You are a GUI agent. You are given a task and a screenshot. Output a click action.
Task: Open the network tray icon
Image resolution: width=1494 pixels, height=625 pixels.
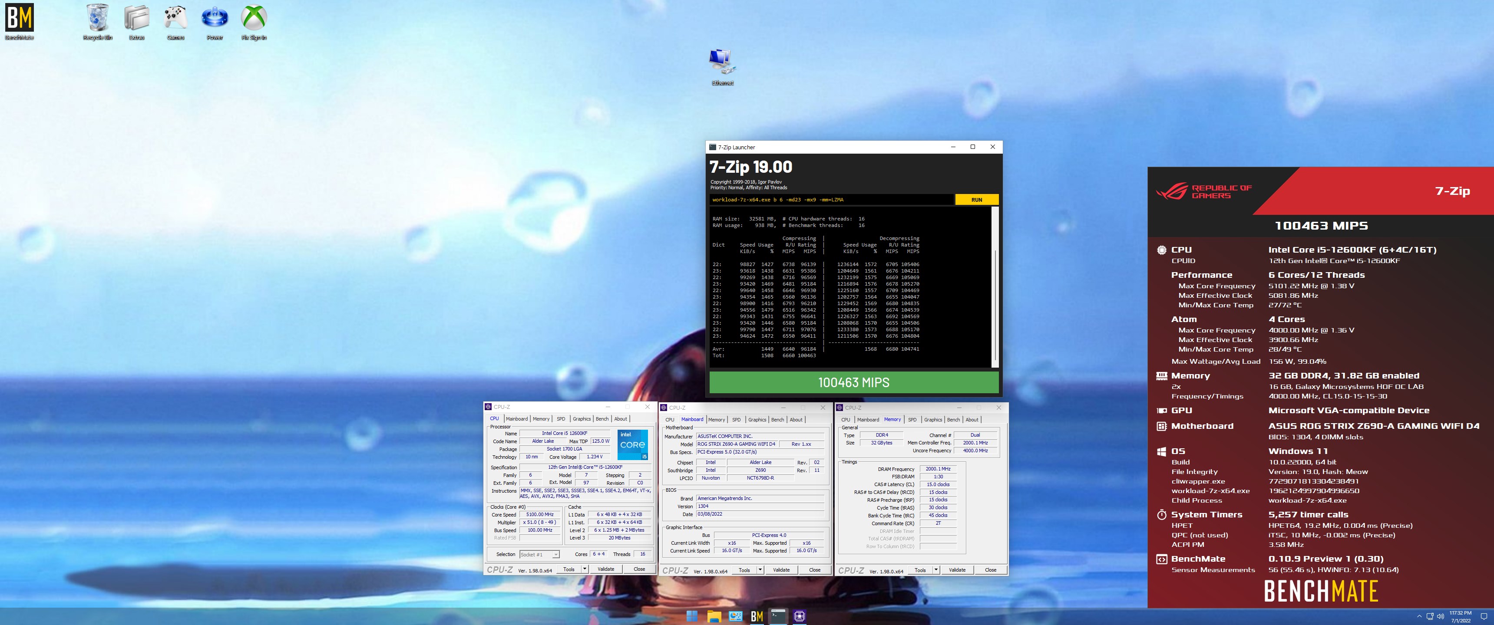1430,616
